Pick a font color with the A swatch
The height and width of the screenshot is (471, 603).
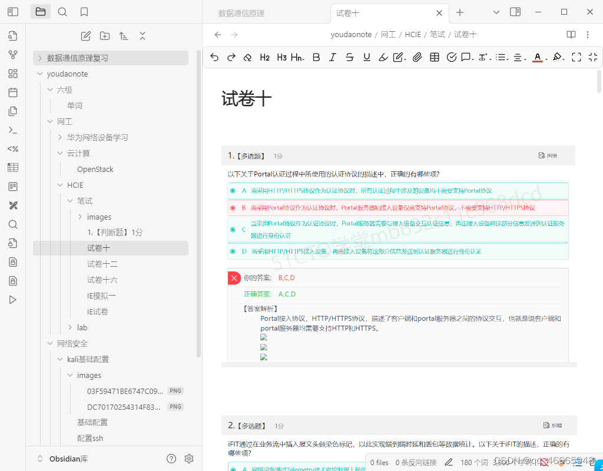[538, 57]
